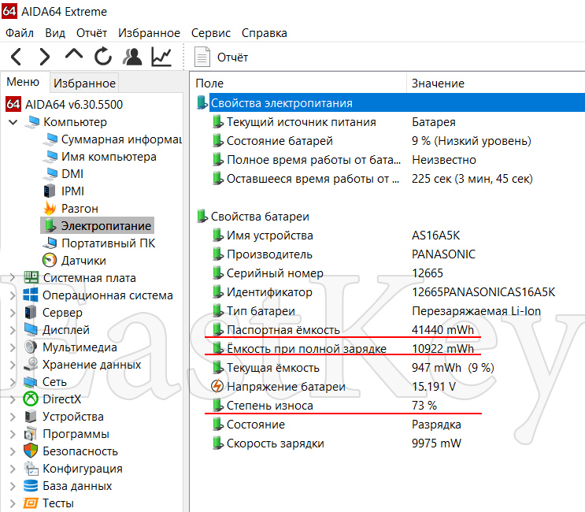
Task: Click the Свойства батареи battery icon
Action: tap(202, 216)
